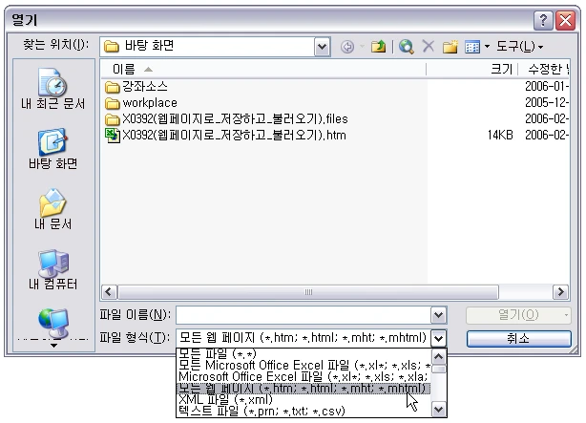Viewport: 586px width, 423px height.
Task: Select the X0392 .htm file icon
Action: click(x=112, y=136)
